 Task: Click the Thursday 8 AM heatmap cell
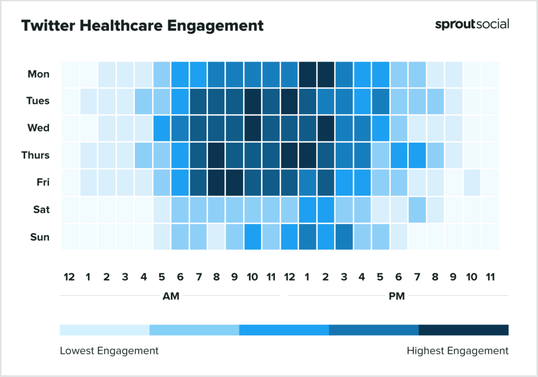(x=216, y=155)
